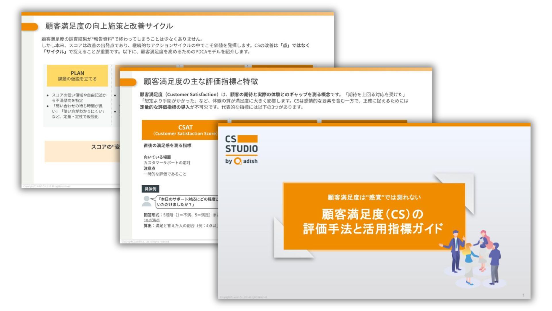Click the label 注意点 in middle slide
This screenshot has width=552, height=311.
(x=149, y=168)
